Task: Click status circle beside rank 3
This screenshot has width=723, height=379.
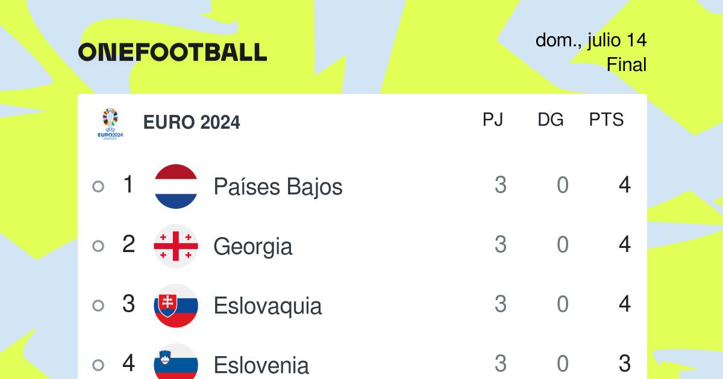Action: (98, 306)
